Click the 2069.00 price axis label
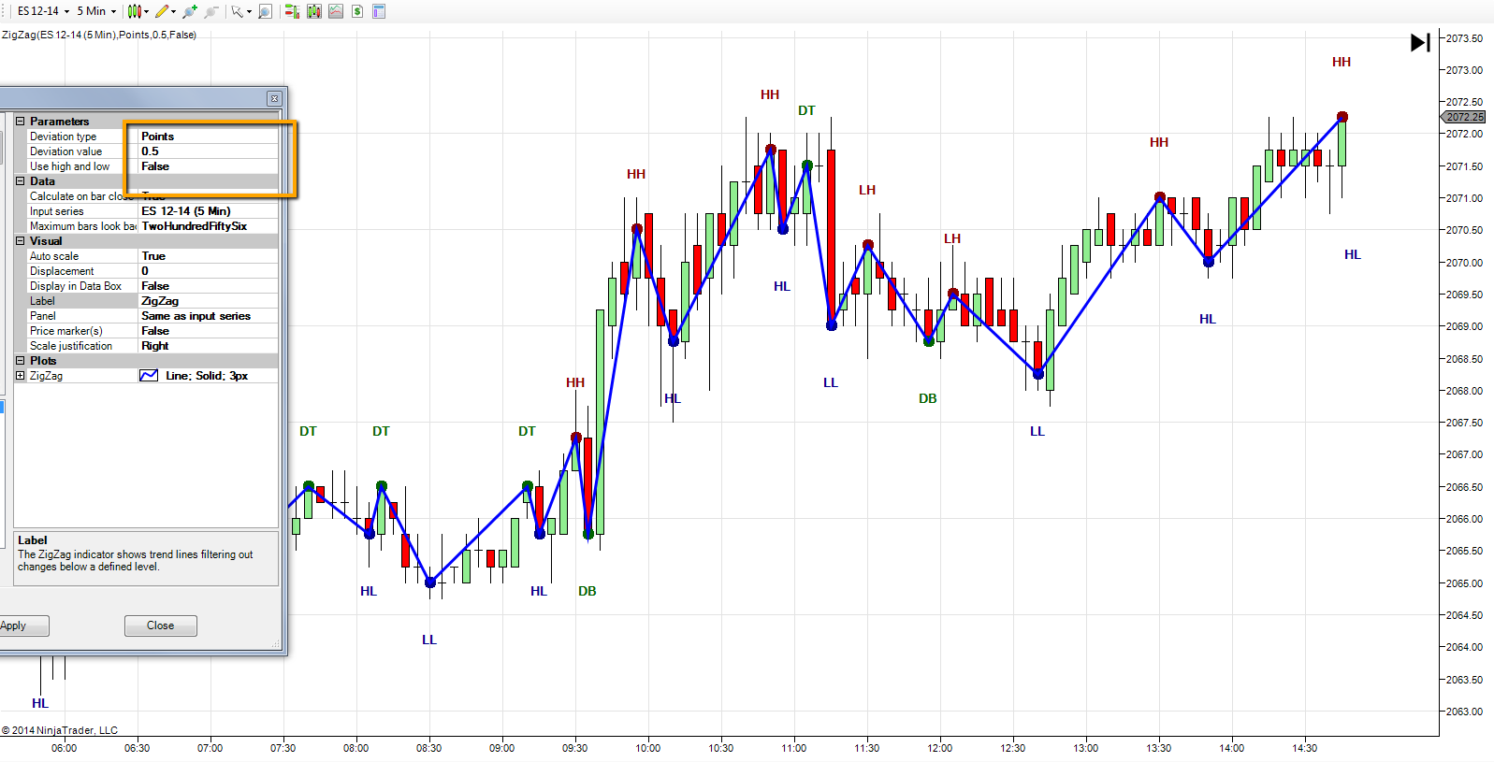This screenshot has width=1494, height=762. [1464, 326]
